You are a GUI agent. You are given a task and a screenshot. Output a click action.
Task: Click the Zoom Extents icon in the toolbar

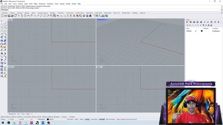45,16
